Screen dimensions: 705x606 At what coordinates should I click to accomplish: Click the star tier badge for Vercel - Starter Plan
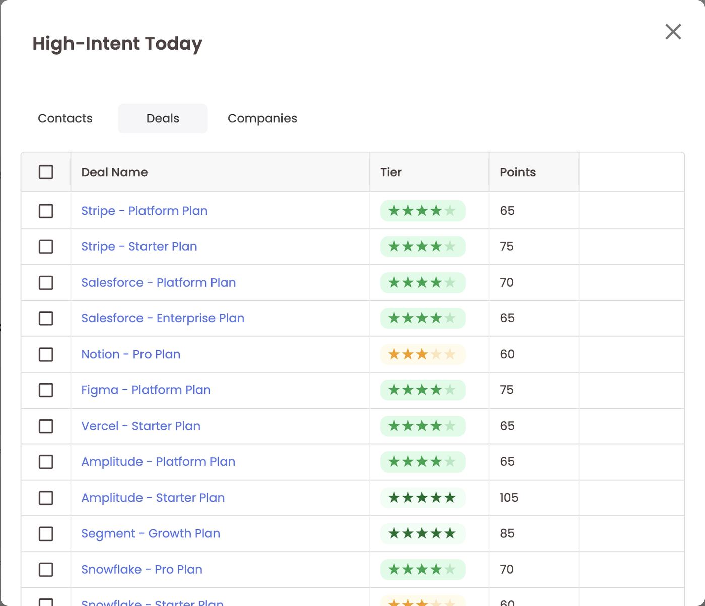click(423, 426)
